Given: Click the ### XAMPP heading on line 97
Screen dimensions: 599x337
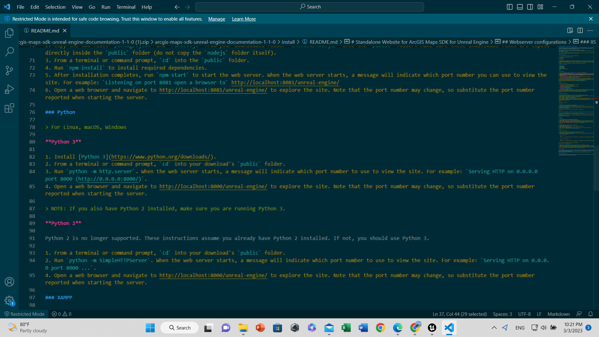Looking at the screenshot, I should pyautogui.click(x=59, y=297).
